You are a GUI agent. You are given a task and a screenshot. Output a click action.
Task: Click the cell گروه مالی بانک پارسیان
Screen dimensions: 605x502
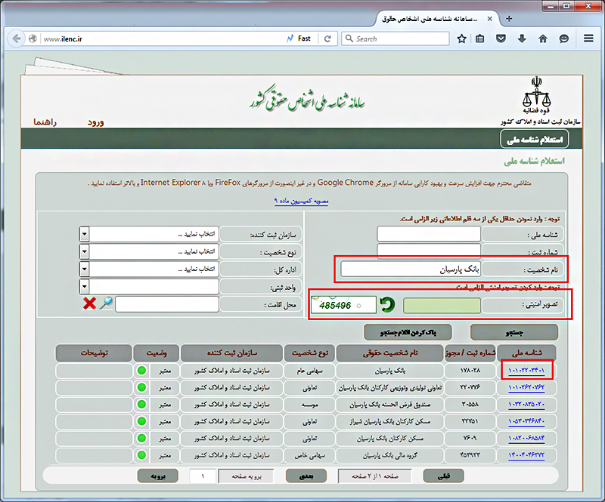coord(389,455)
